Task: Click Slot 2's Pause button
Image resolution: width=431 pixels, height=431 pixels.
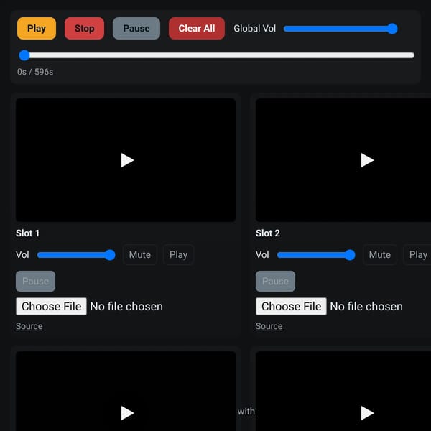Action: (275, 281)
